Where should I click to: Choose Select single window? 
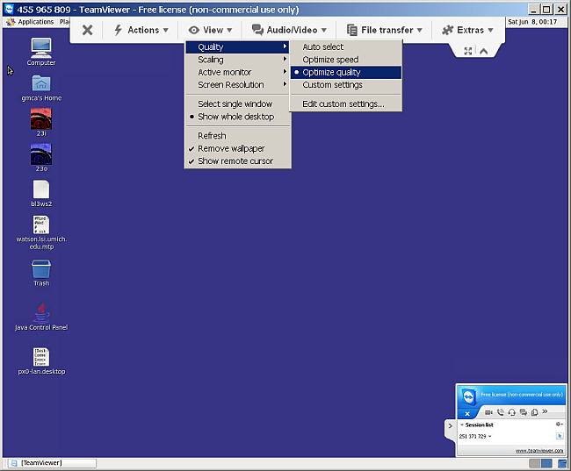pyautogui.click(x=237, y=104)
